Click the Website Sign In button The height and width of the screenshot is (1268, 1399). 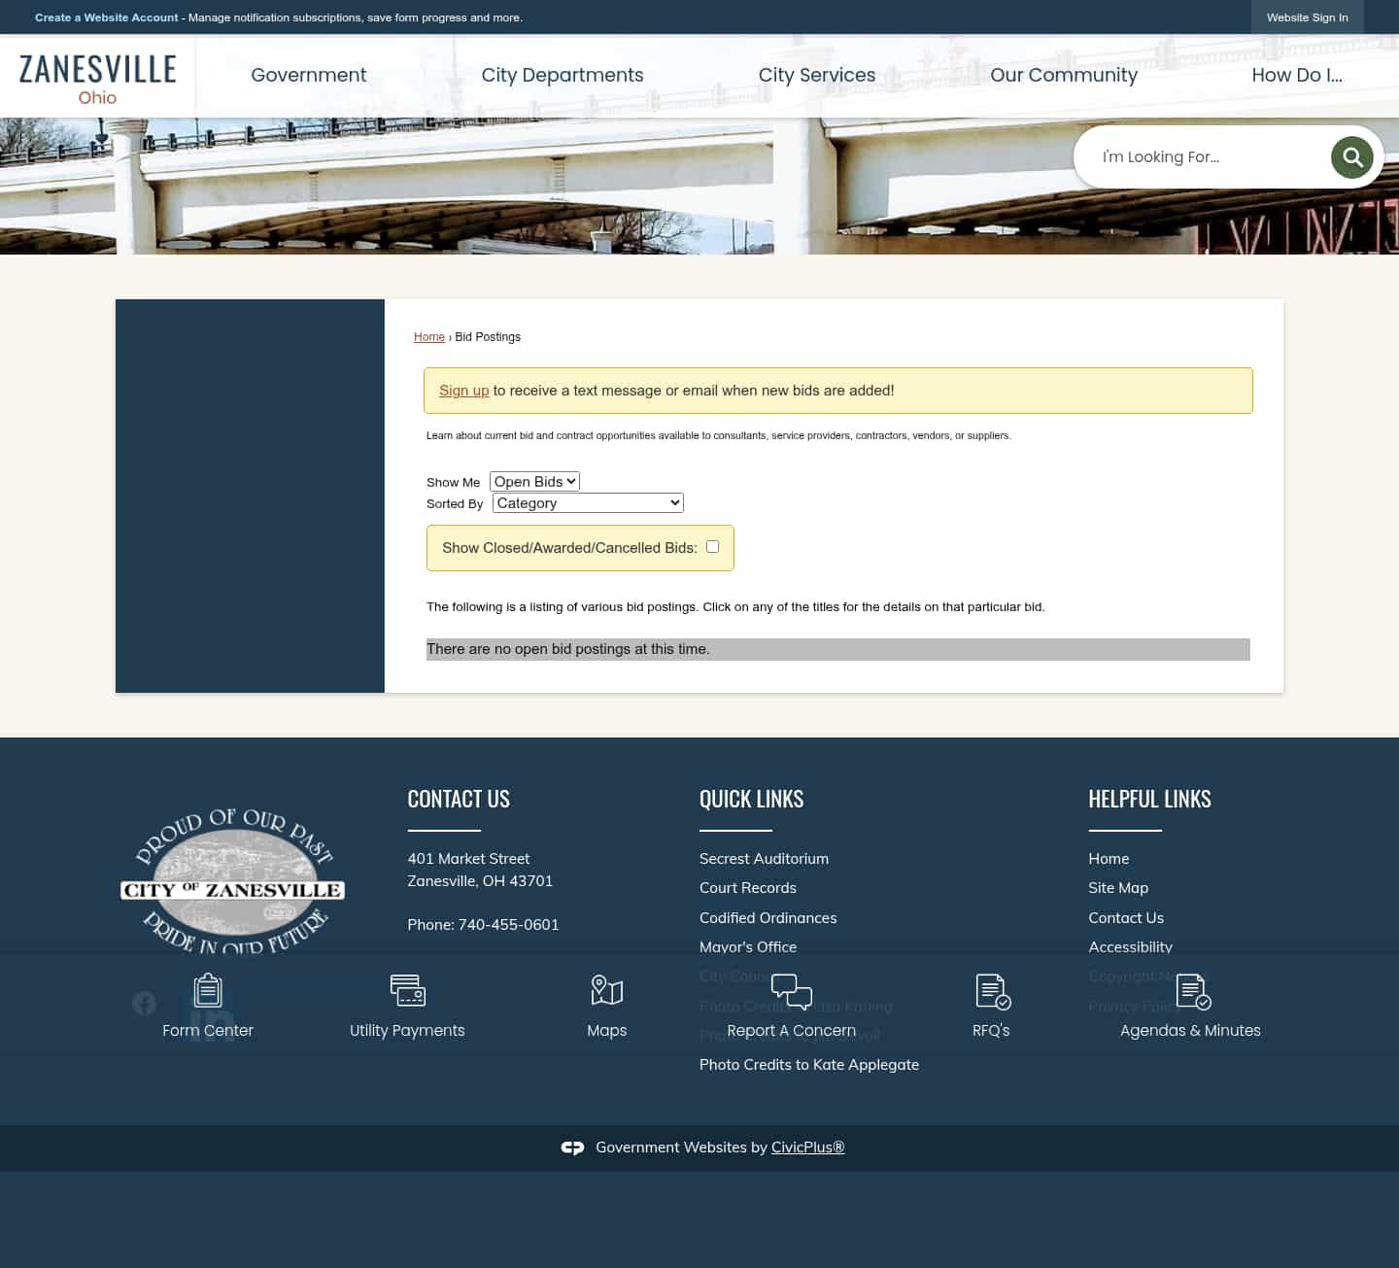(1307, 17)
